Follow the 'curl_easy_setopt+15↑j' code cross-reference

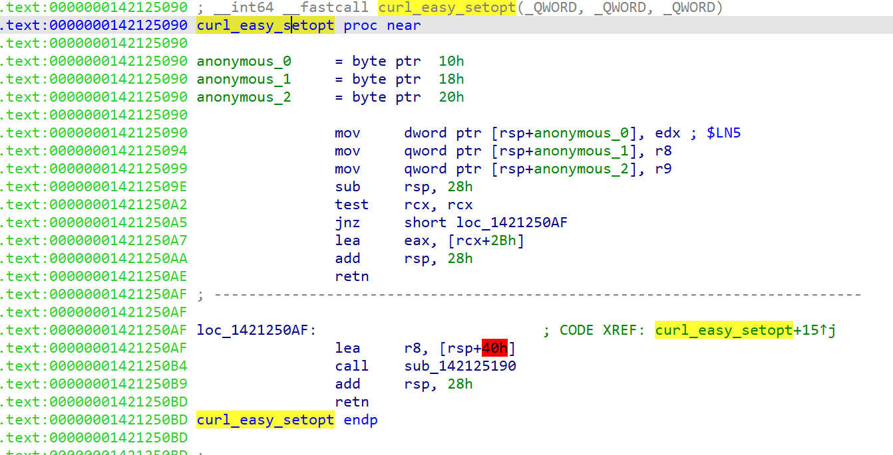(745, 330)
